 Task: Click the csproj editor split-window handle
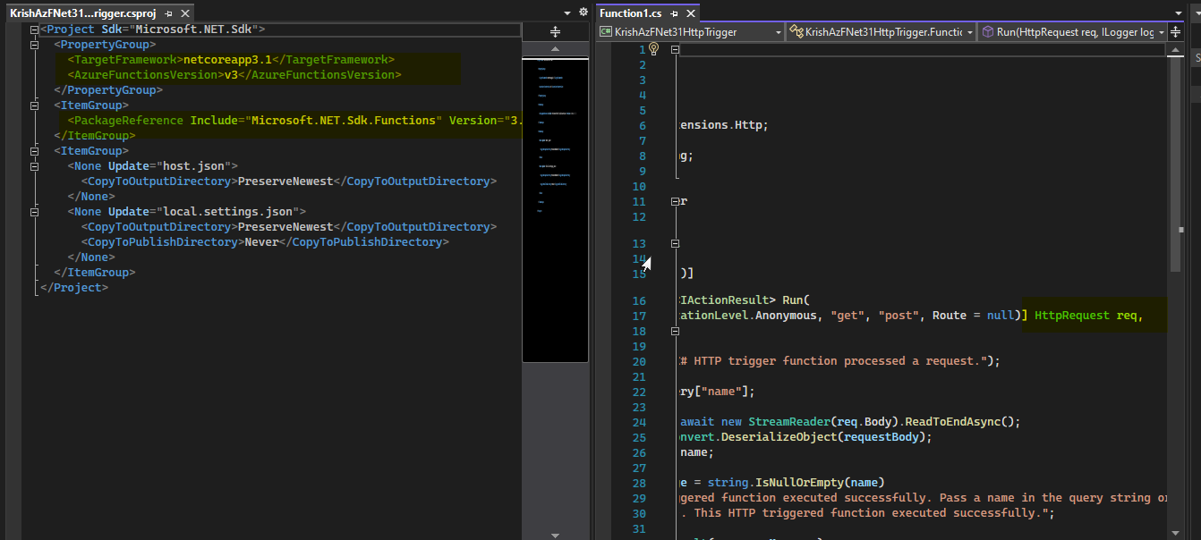555,31
